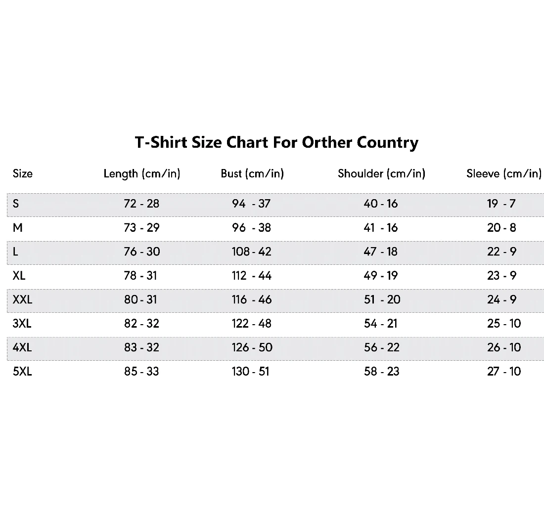This screenshot has width=544, height=508.
Task: Click the 27 - 10 sleeve value
Action: click(504, 372)
